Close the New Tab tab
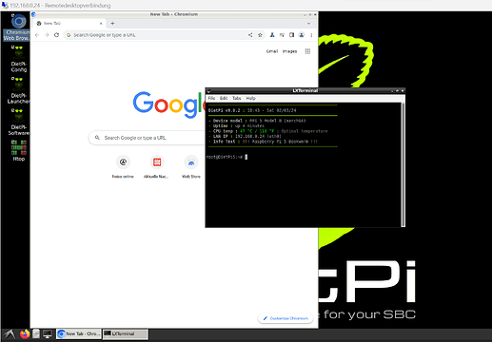 click(101, 23)
